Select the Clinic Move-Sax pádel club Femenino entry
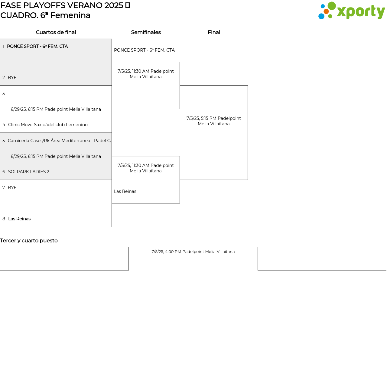 pos(48,125)
